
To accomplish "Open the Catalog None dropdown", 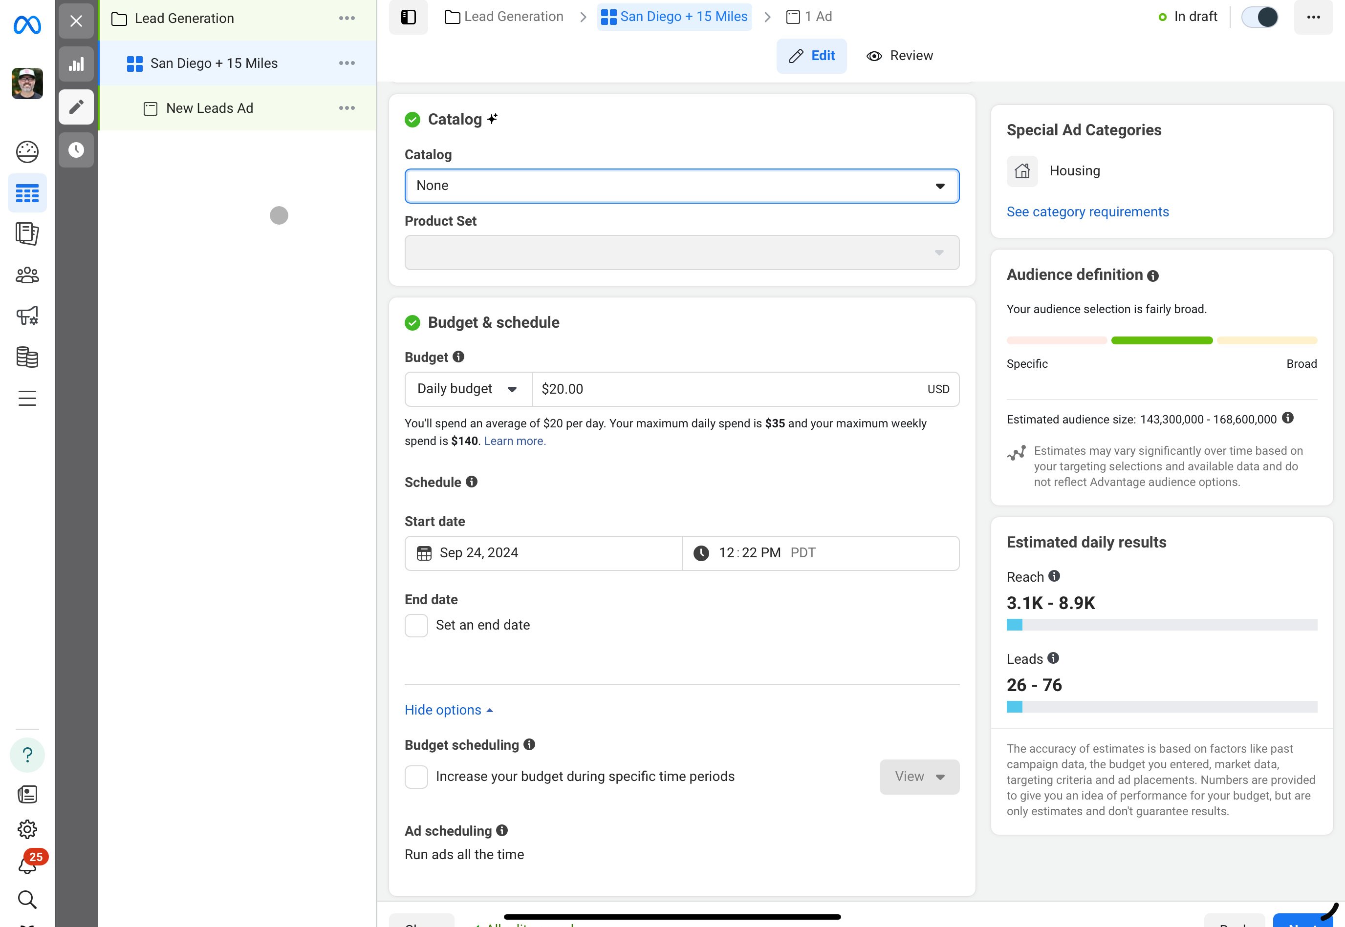I will coord(681,186).
